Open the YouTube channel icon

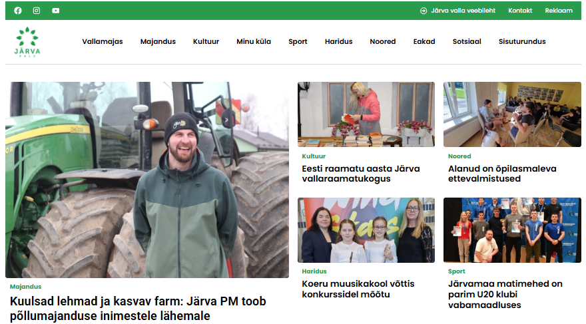(55, 11)
